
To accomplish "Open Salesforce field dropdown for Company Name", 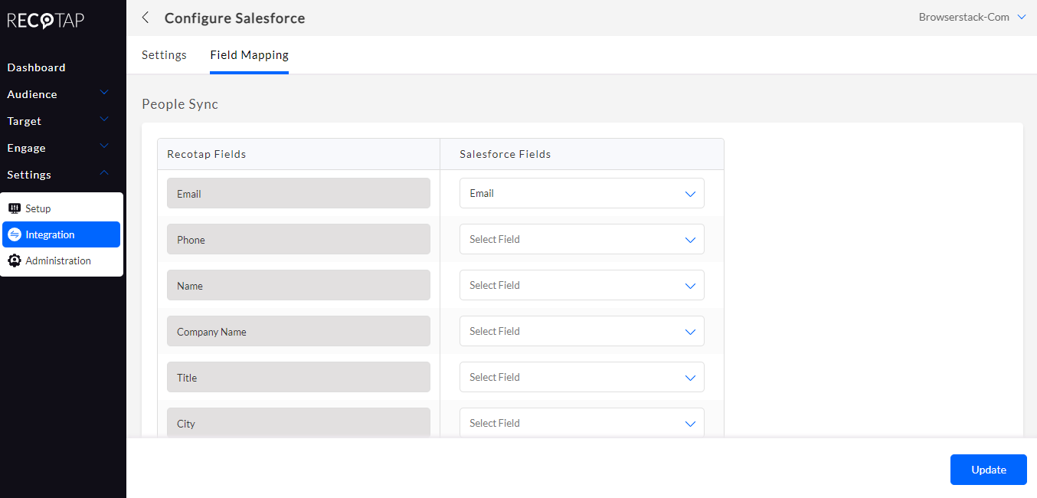I will click(582, 331).
